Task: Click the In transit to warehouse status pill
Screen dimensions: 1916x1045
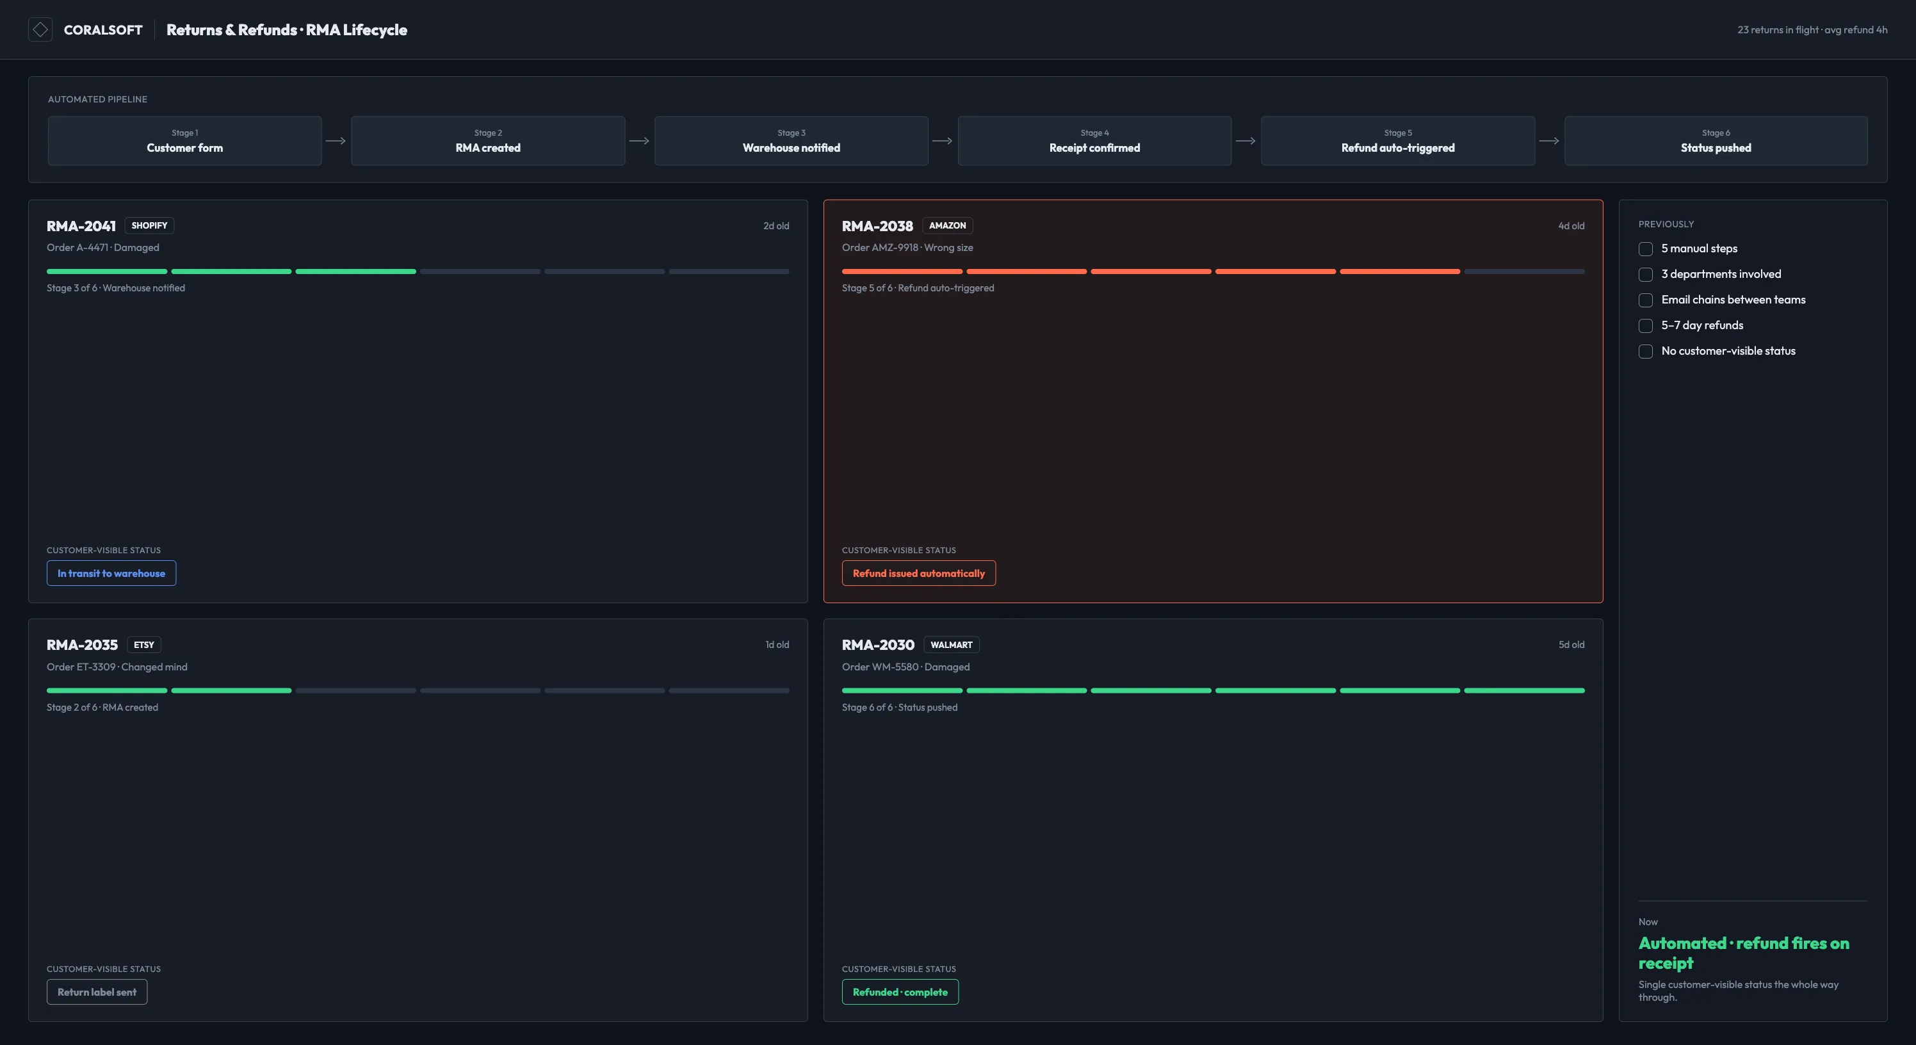Action: [x=111, y=572]
